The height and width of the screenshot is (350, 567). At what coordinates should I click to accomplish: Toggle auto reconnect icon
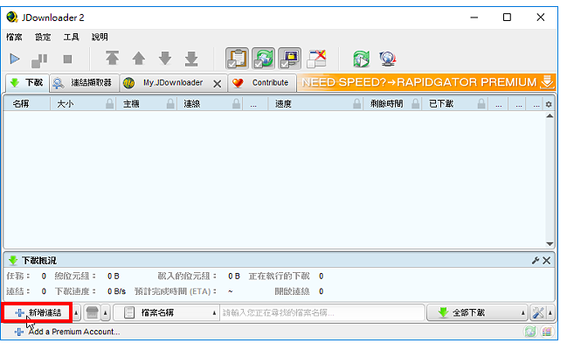coord(264,59)
